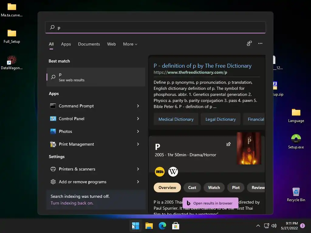Screen dimensions: 311x233
Task: Select the Review tab for movie P
Action: coord(256,187)
